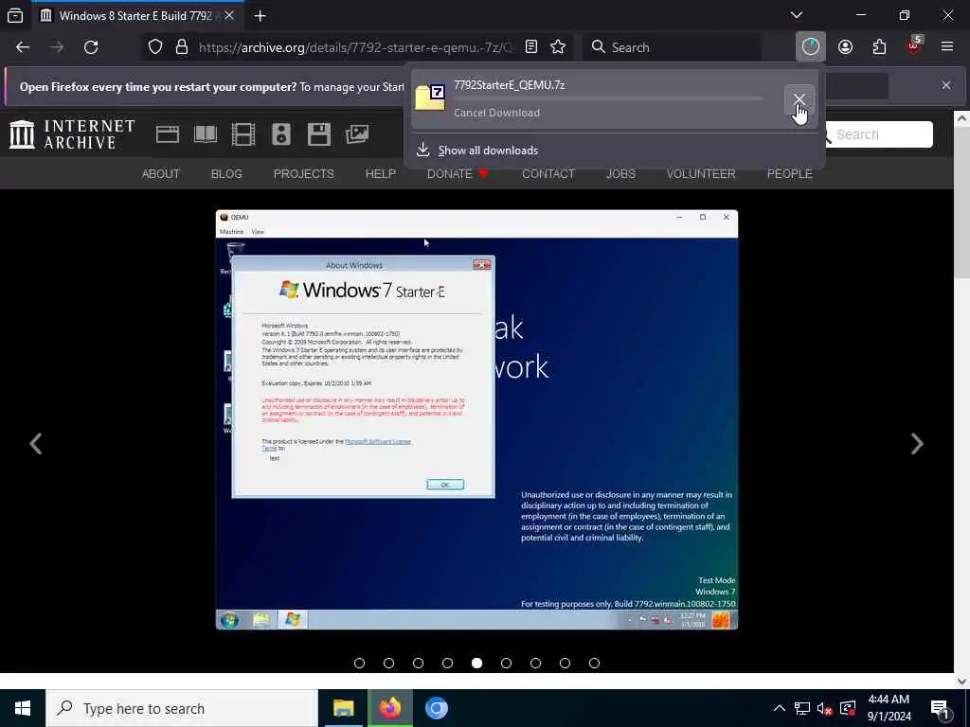Open the DONATE menu item

tap(458, 174)
